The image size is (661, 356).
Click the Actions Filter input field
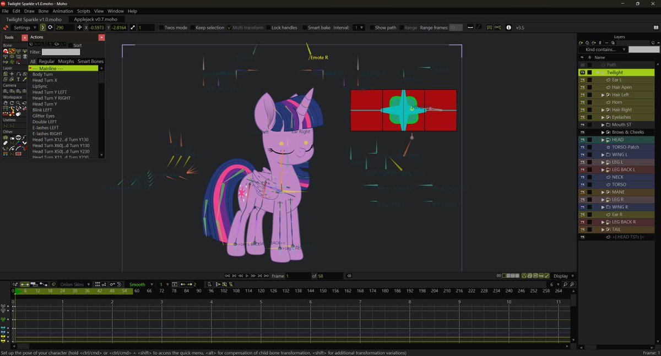tap(61, 52)
